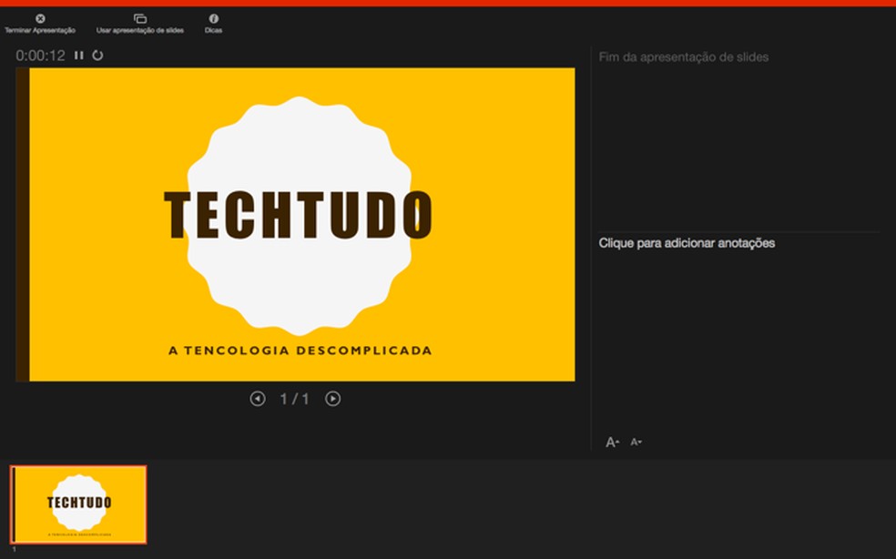Click the 'Fim da apresentação de slides' pane
This screenshot has height=559, width=896.
tap(684, 57)
